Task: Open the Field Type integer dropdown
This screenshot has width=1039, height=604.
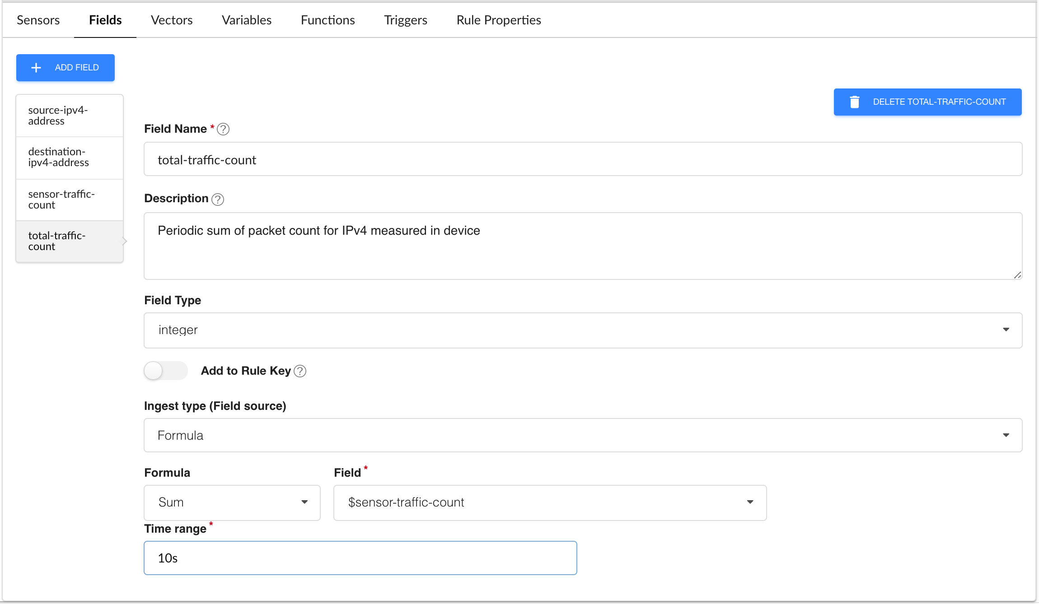Action: pyautogui.click(x=583, y=330)
